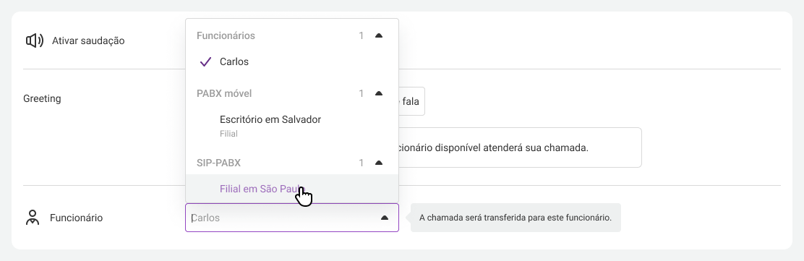The image size is (804, 261).
Task: Collapse the Funcionários group with its arrow
Action: point(379,36)
